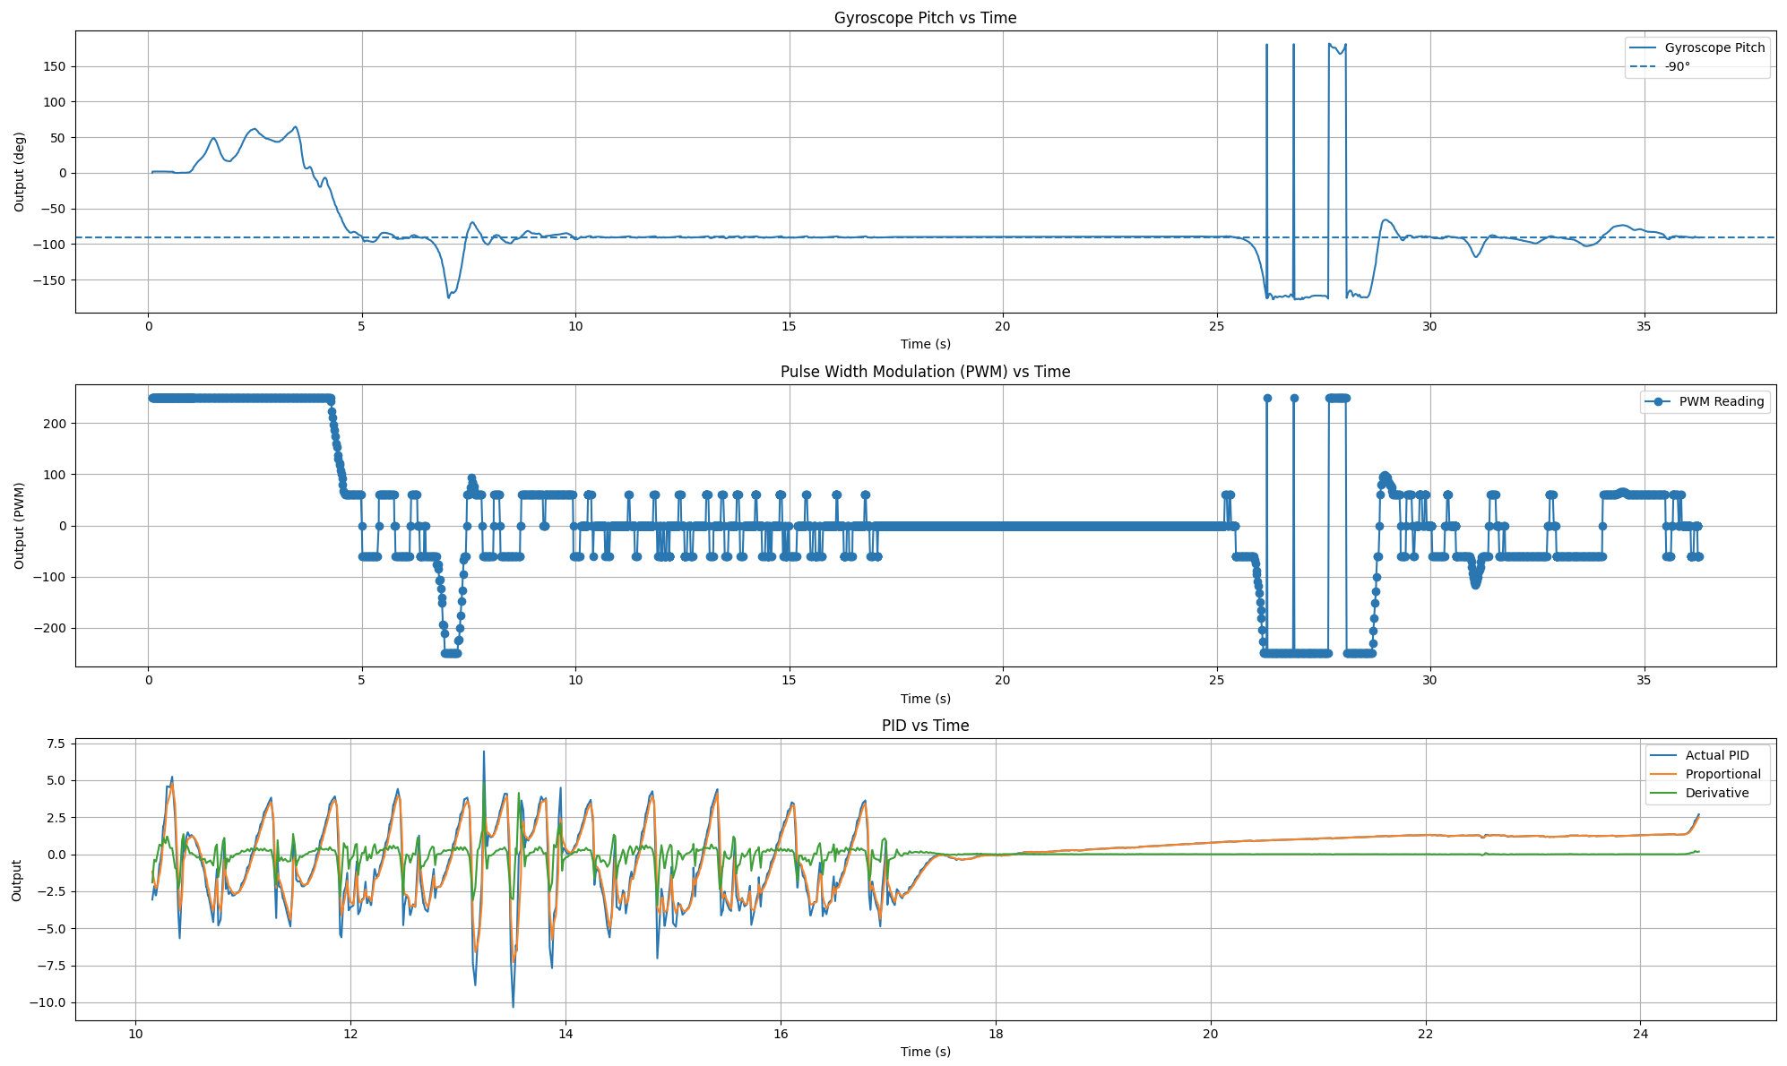The height and width of the screenshot is (1066, 1787).
Task: Click the −200 tick on PWM y-axis
Action: coord(50,628)
